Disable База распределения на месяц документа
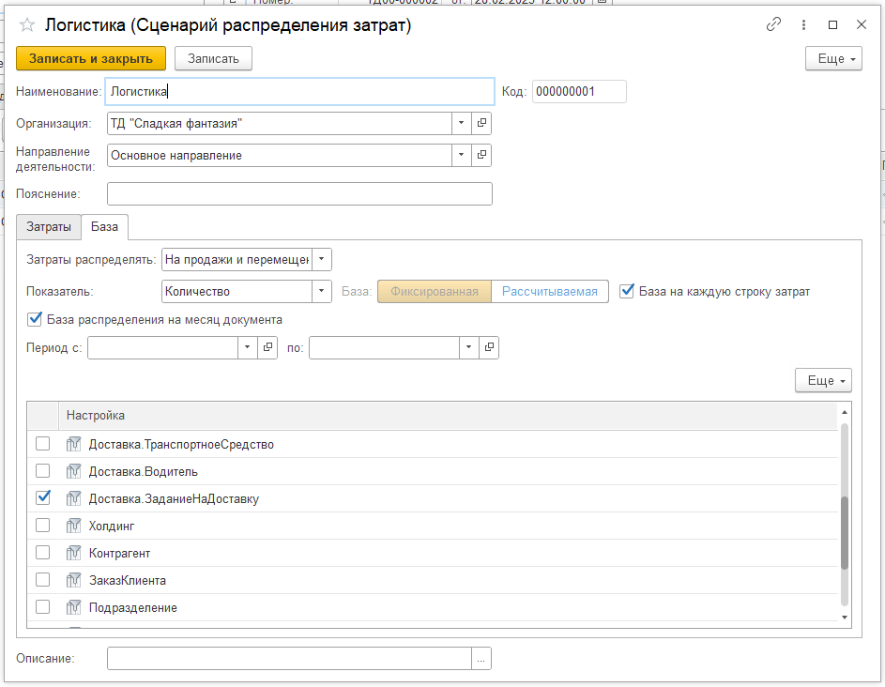The height and width of the screenshot is (687, 885). tap(35, 319)
